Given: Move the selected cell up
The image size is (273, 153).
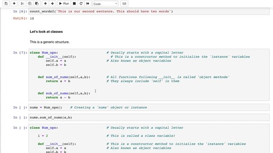Looking at the screenshot, I should pos(45,3).
